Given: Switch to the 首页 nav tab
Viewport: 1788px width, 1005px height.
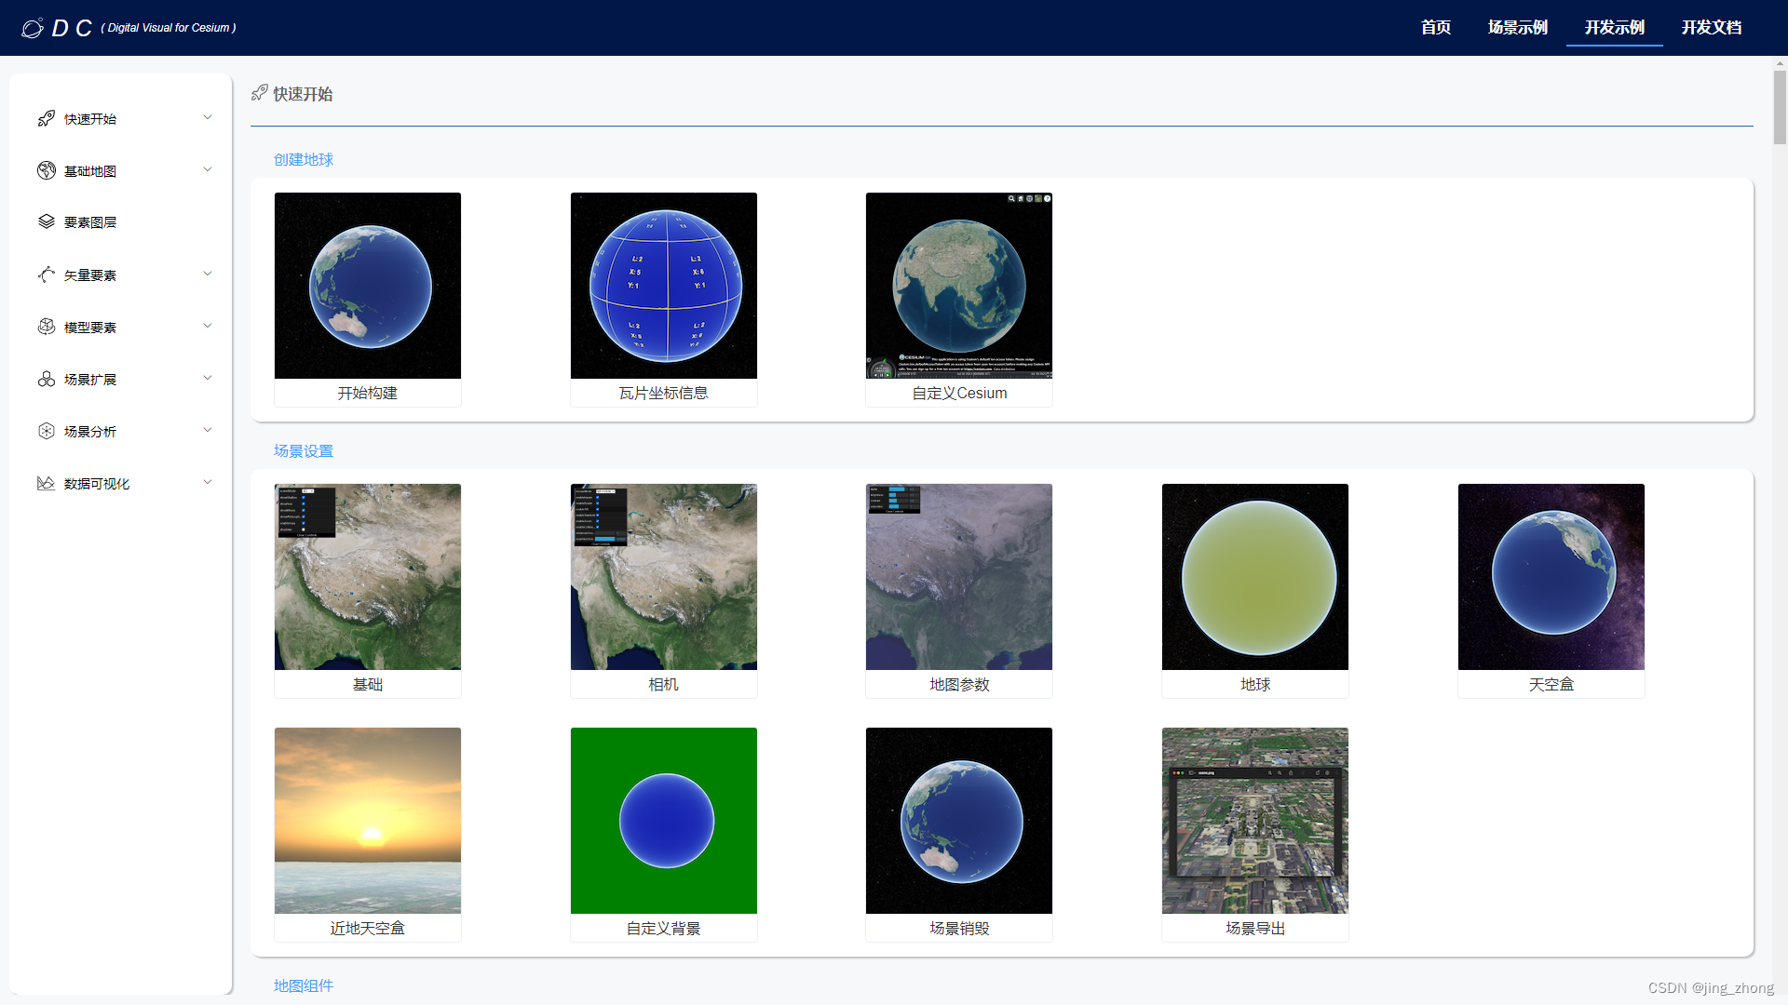Looking at the screenshot, I should (1435, 27).
